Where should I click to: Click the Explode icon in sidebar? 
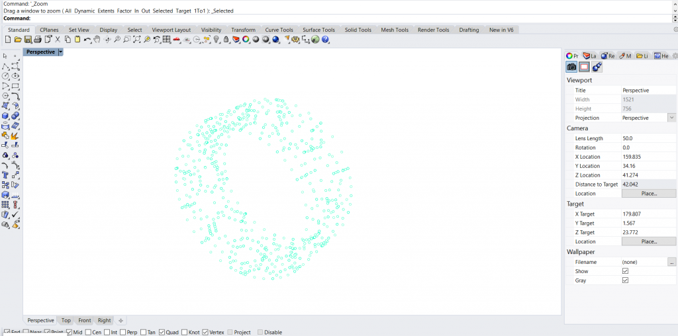pos(16,136)
